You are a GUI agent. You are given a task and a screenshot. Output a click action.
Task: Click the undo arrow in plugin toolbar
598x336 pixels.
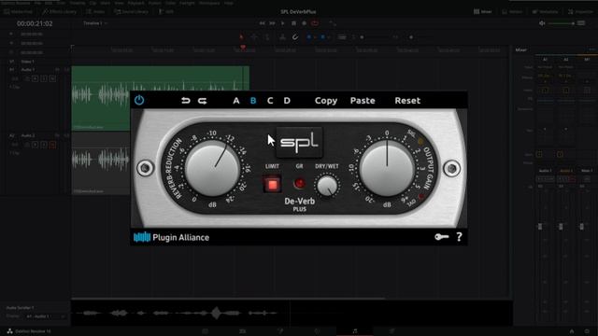(186, 101)
